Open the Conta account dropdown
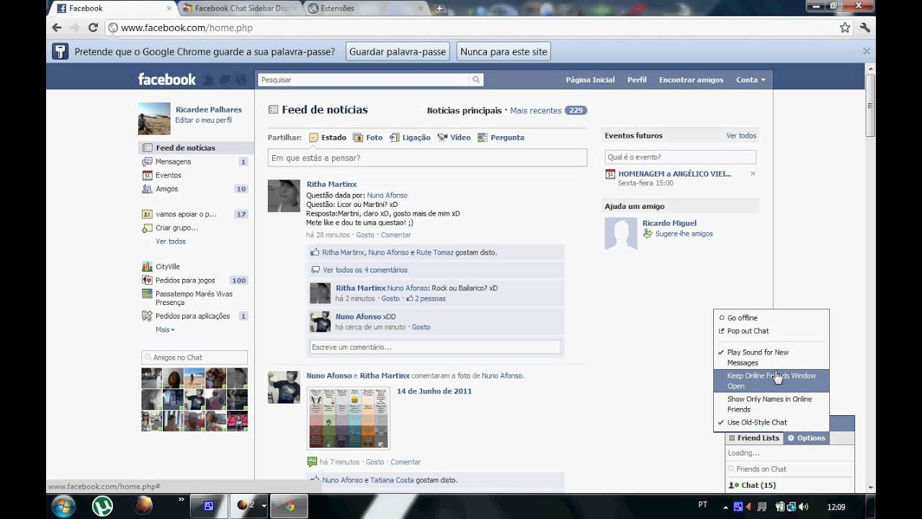The height and width of the screenshot is (519, 922). [751, 80]
